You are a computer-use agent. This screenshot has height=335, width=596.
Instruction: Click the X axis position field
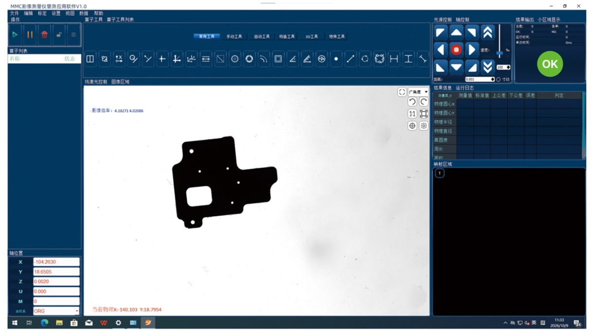point(56,262)
